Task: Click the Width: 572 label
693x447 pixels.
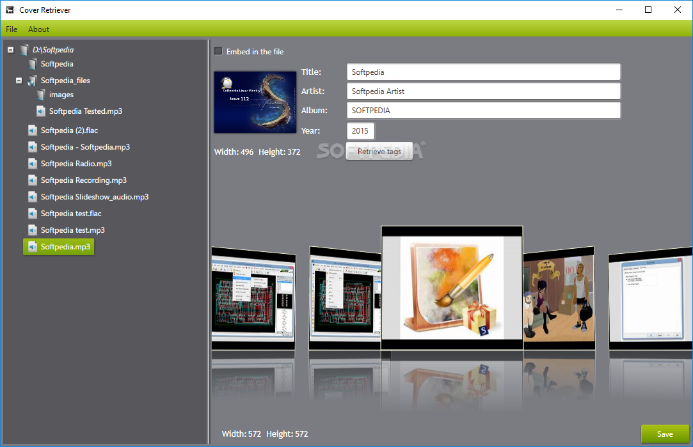Action: (241, 434)
